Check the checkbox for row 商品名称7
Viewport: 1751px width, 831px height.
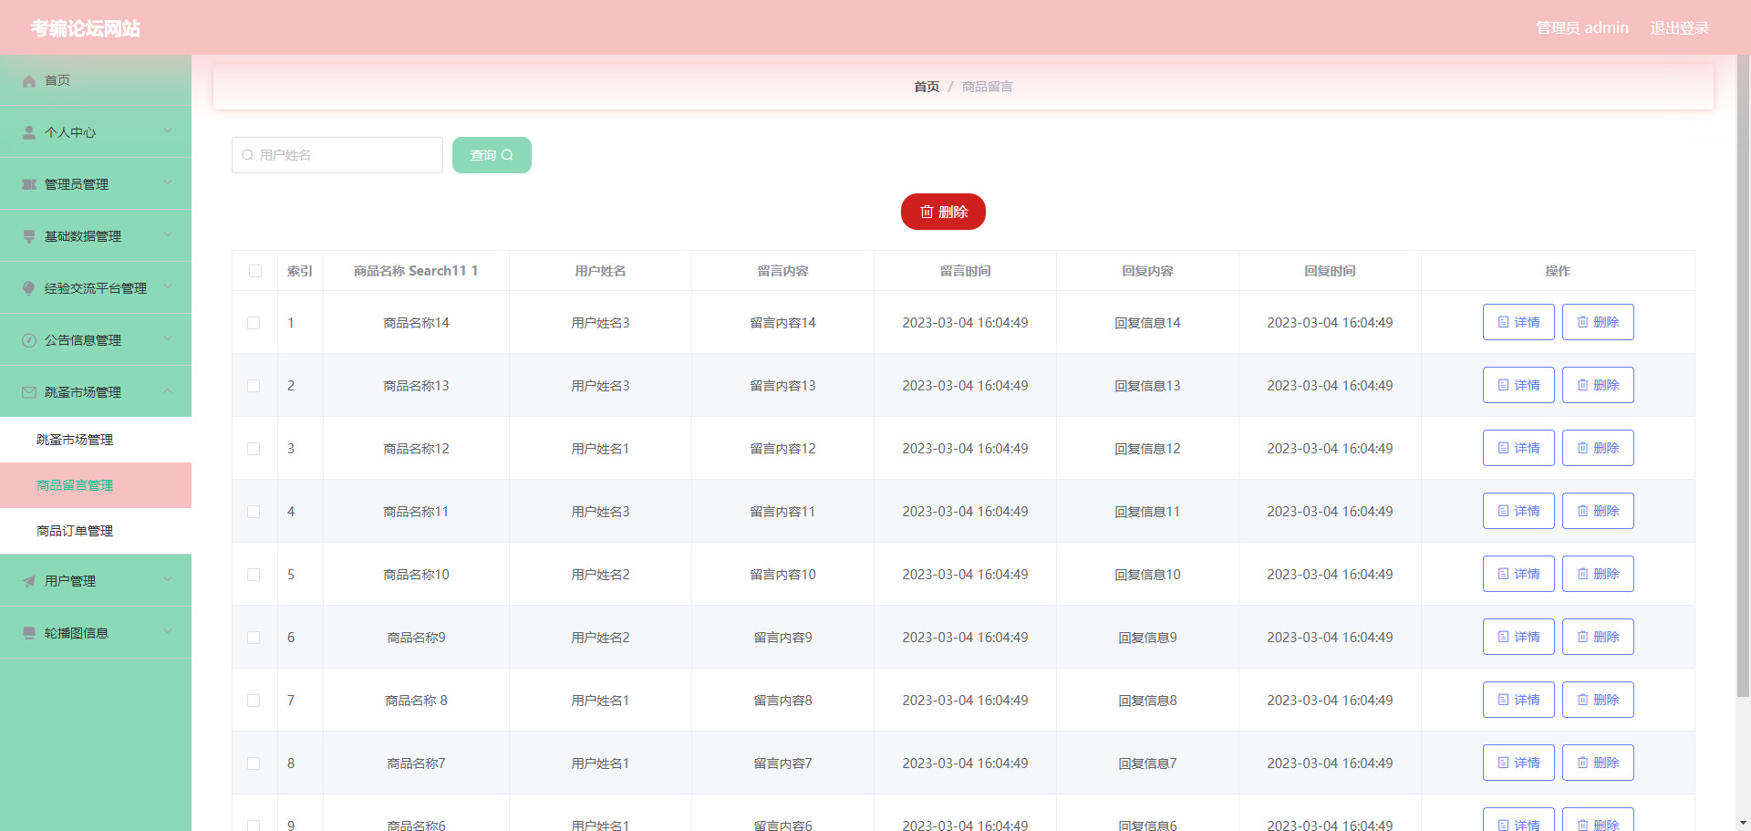pos(254,763)
